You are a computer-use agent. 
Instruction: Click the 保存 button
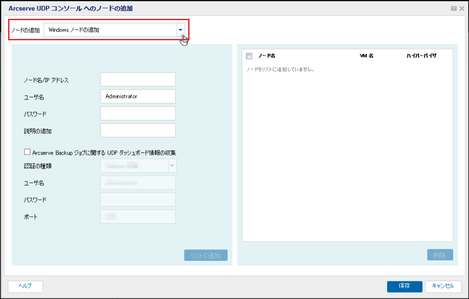pos(405,286)
